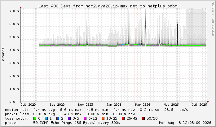Click the '0.00 % min' packet loss value
The width and height of the screenshot is (216, 127).
(97, 114)
